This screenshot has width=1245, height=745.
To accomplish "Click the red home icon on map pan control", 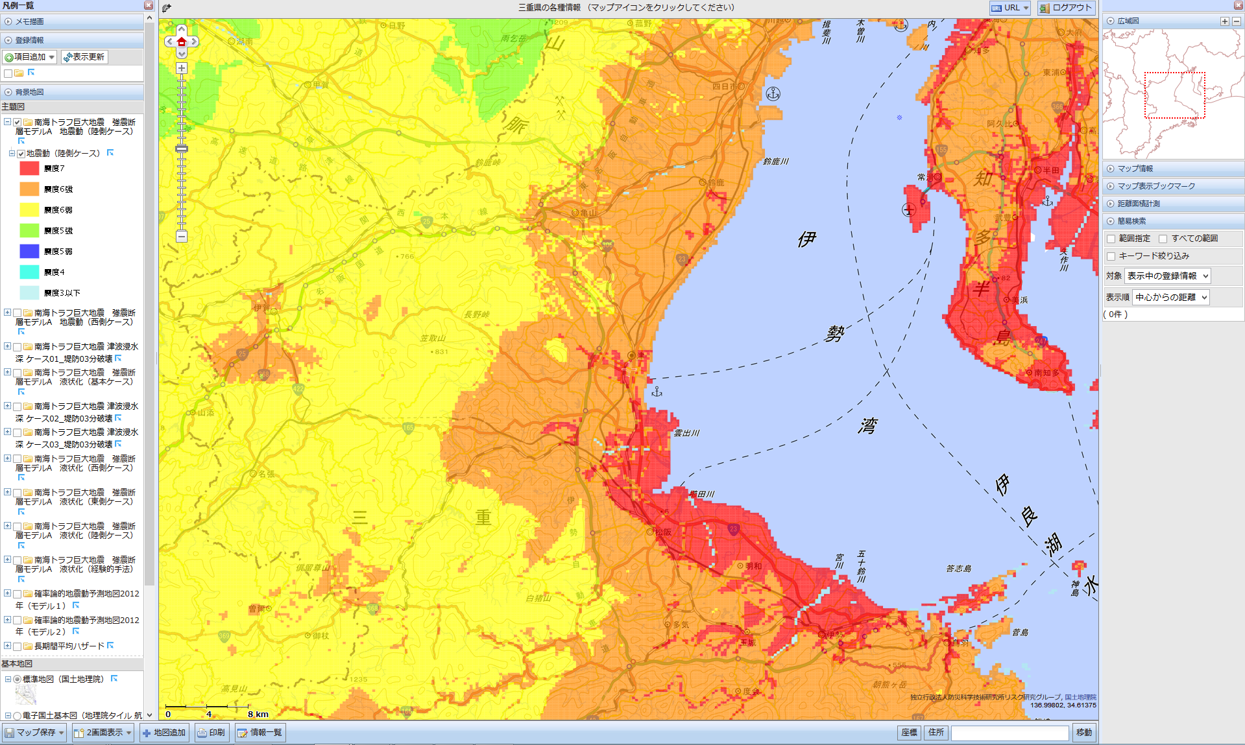I will pos(182,42).
